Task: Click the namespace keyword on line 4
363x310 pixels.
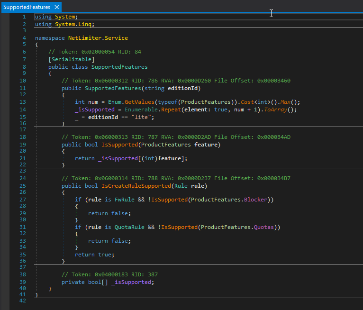Action: (x=50, y=38)
